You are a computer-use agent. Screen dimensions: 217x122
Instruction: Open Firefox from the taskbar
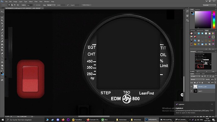point(63,120)
